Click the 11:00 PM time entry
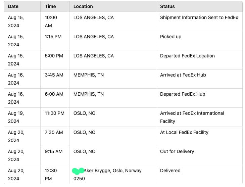The image size is (245, 187). pyautogui.click(x=54, y=113)
